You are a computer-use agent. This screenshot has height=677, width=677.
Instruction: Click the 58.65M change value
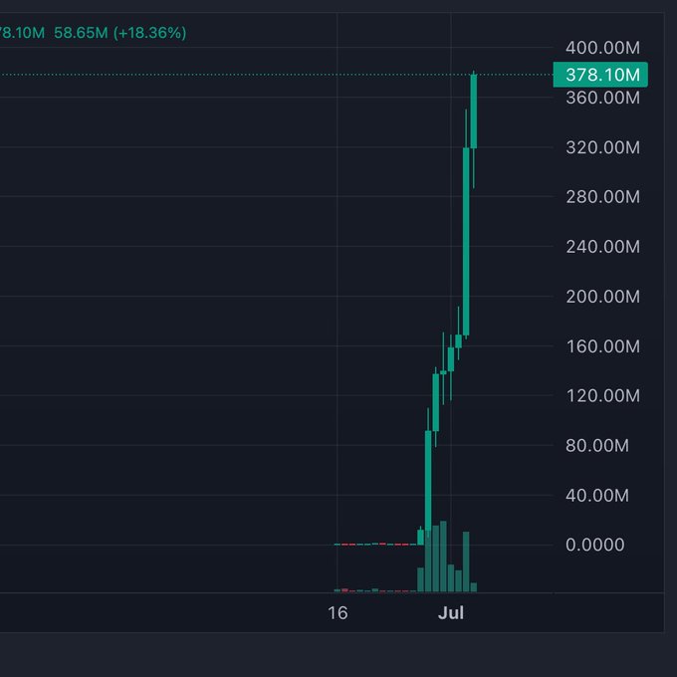tap(81, 33)
